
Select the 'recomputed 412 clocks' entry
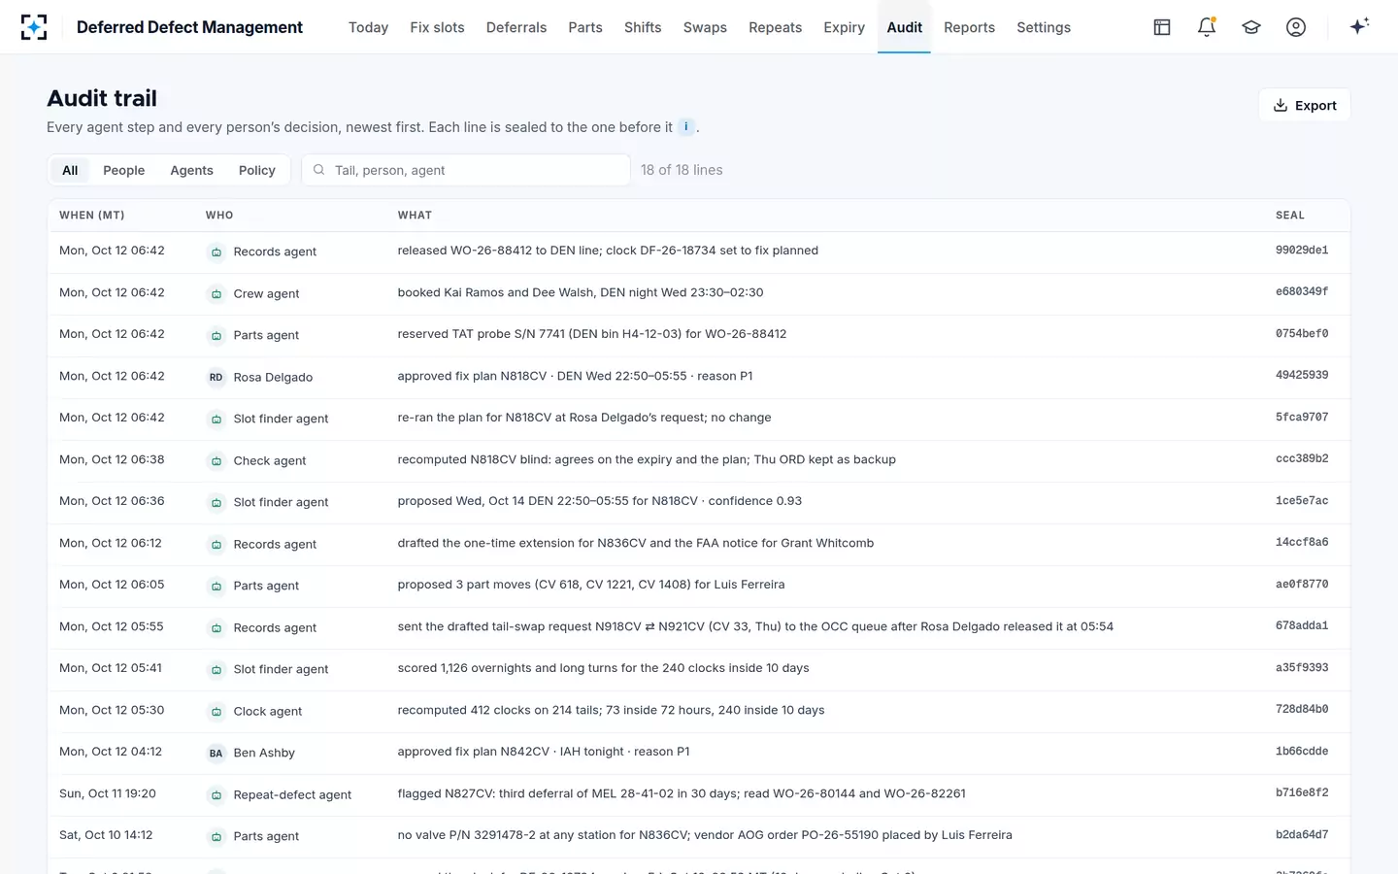point(699,711)
